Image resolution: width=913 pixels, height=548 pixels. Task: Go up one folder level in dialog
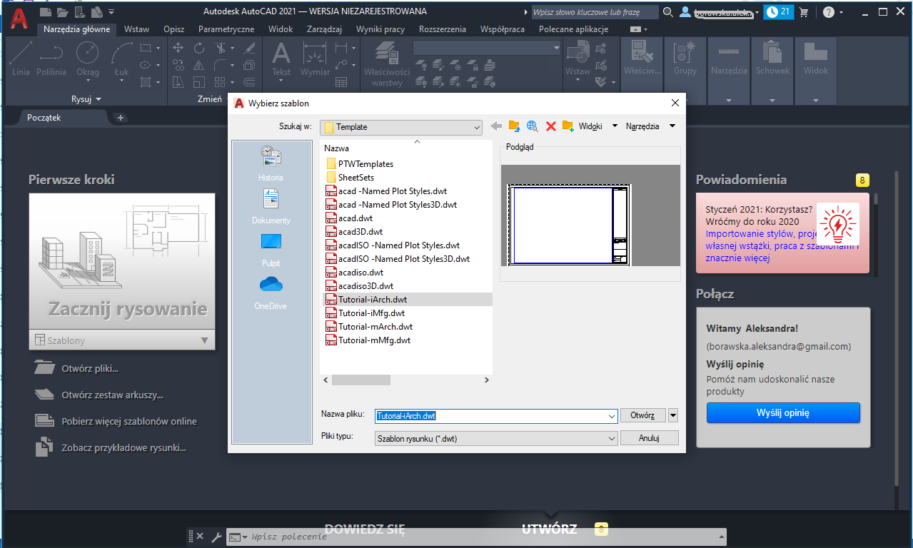click(515, 126)
